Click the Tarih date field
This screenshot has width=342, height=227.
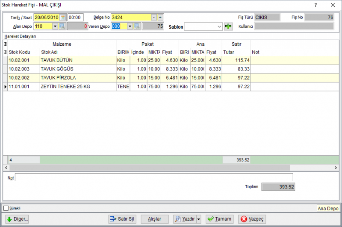[47, 18]
